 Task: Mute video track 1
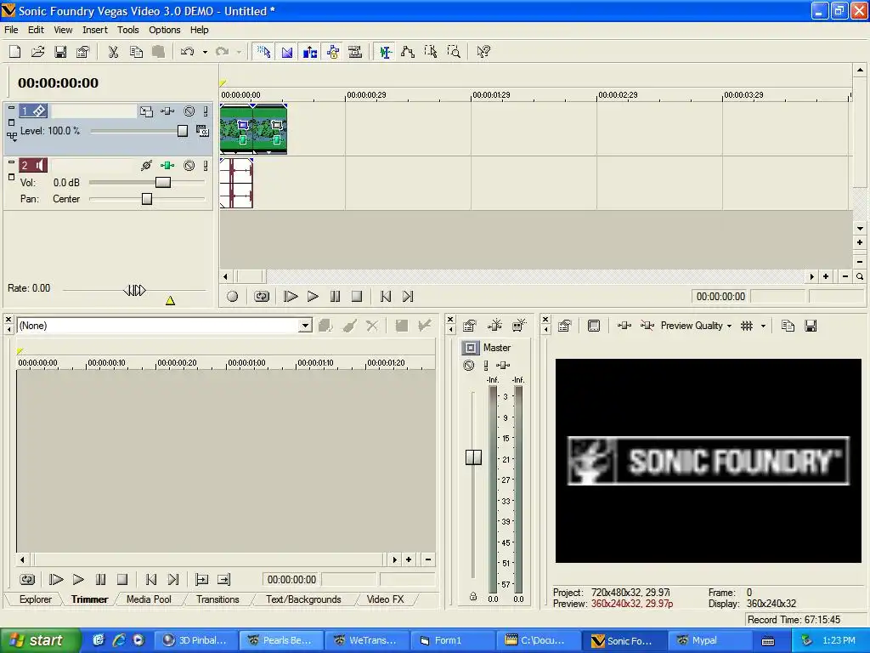pyautogui.click(x=189, y=111)
